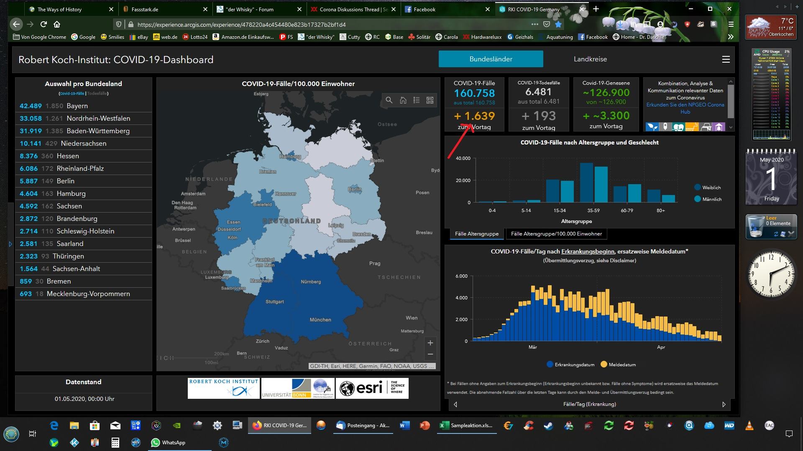The width and height of the screenshot is (803, 451).
Task: Select Bayern in Bundesland list
Action: click(x=84, y=106)
